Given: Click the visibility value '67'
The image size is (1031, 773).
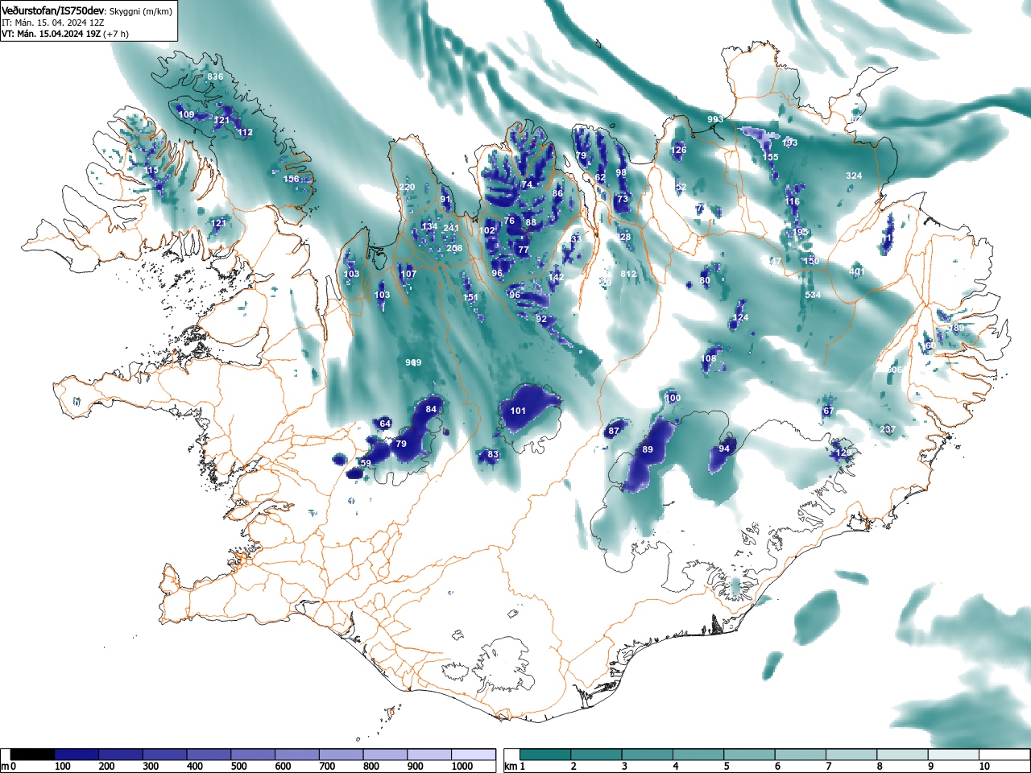Looking at the screenshot, I should [x=828, y=411].
